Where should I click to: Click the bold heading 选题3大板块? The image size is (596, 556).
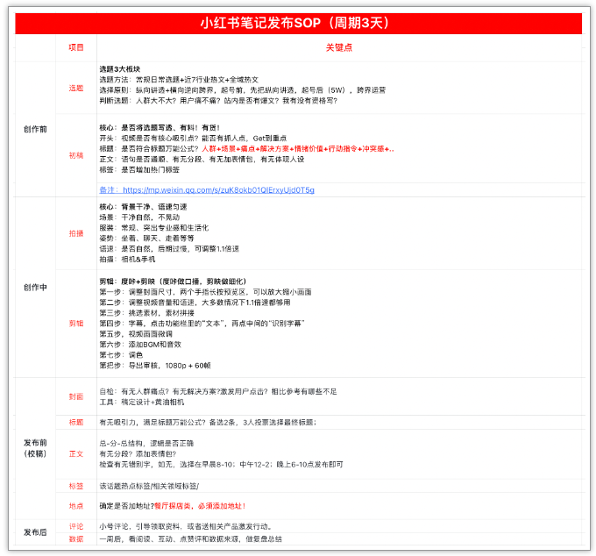tap(120, 68)
